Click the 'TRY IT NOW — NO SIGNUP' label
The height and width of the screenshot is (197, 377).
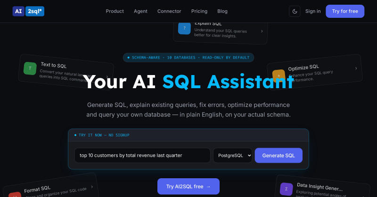click(104, 135)
